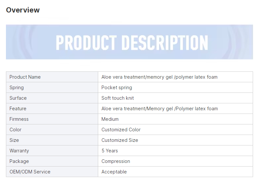Select the Color row label
Image resolution: width=257 pixels, height=183 pixels.
[x=15, y=130]
